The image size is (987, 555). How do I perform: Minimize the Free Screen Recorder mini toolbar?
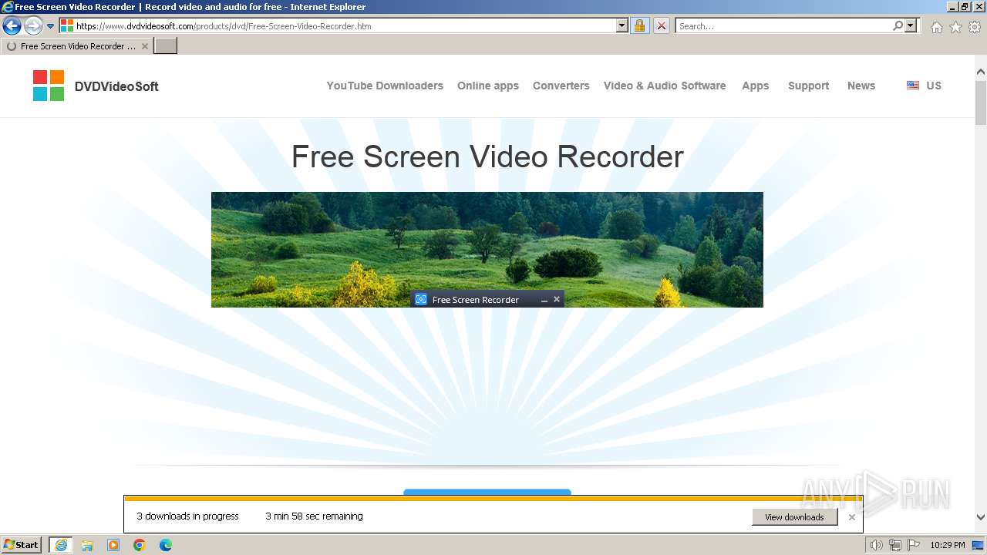544,300
